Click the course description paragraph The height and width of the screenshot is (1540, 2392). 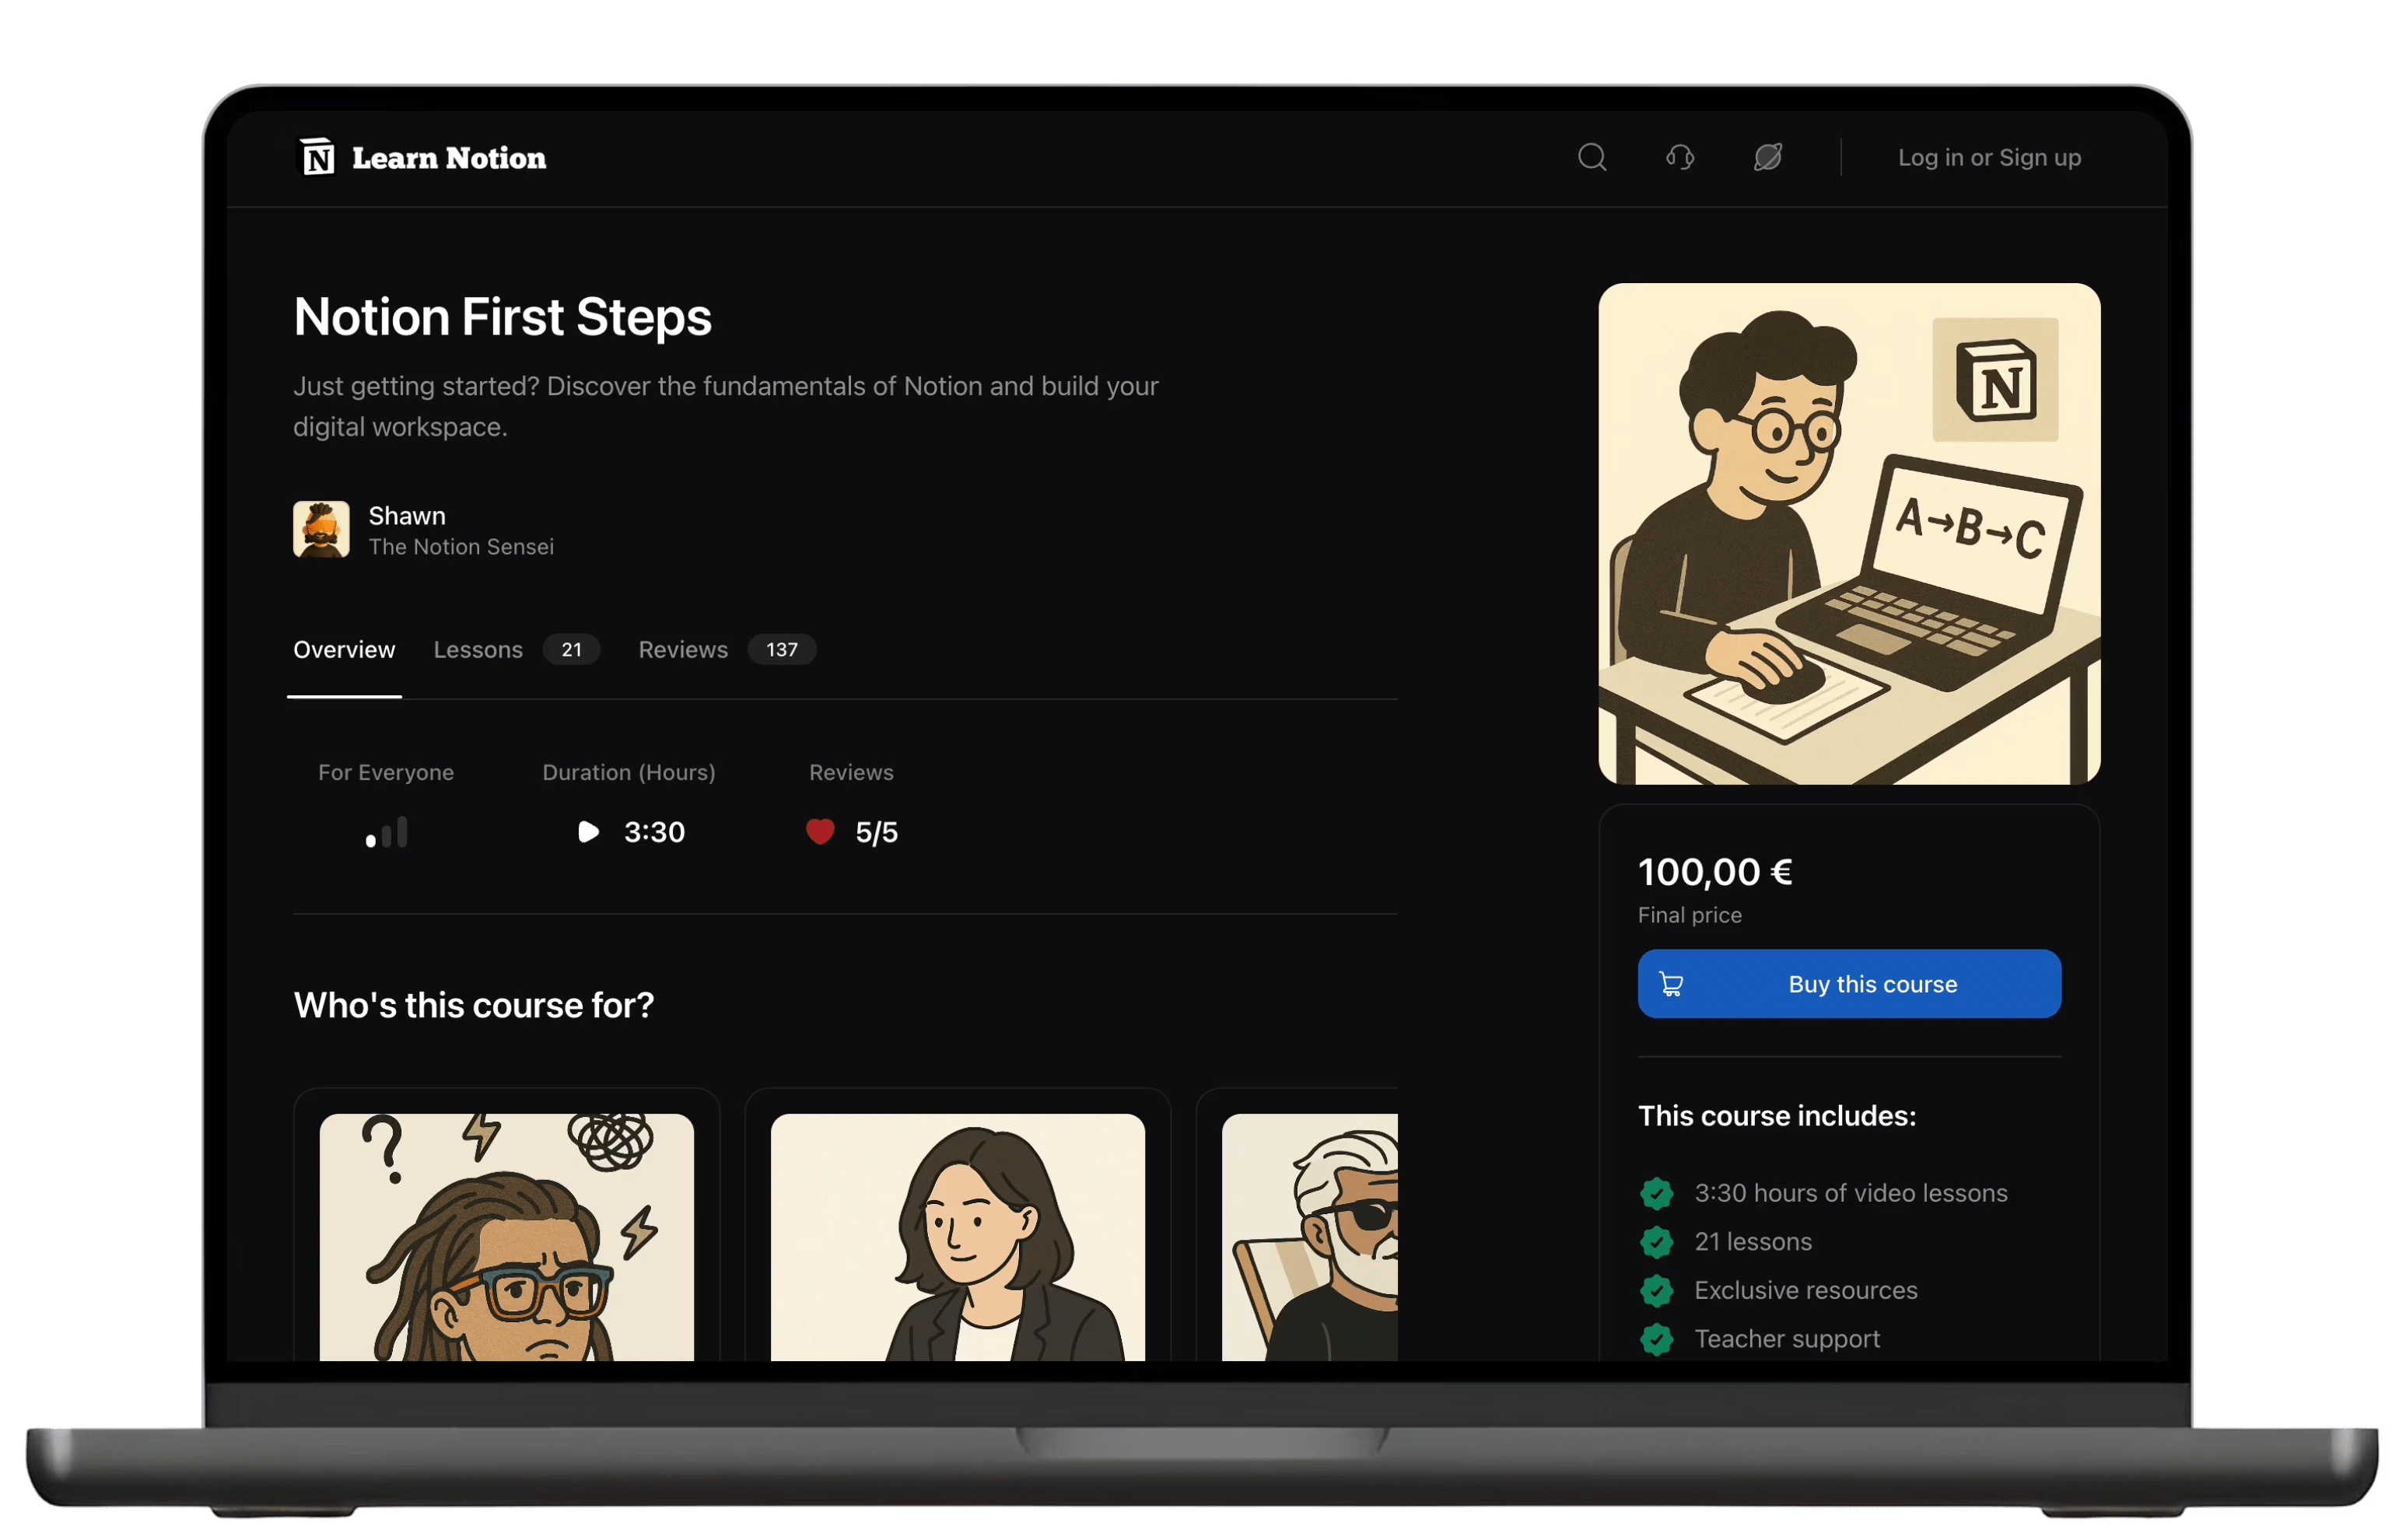(x=726, y=407)
